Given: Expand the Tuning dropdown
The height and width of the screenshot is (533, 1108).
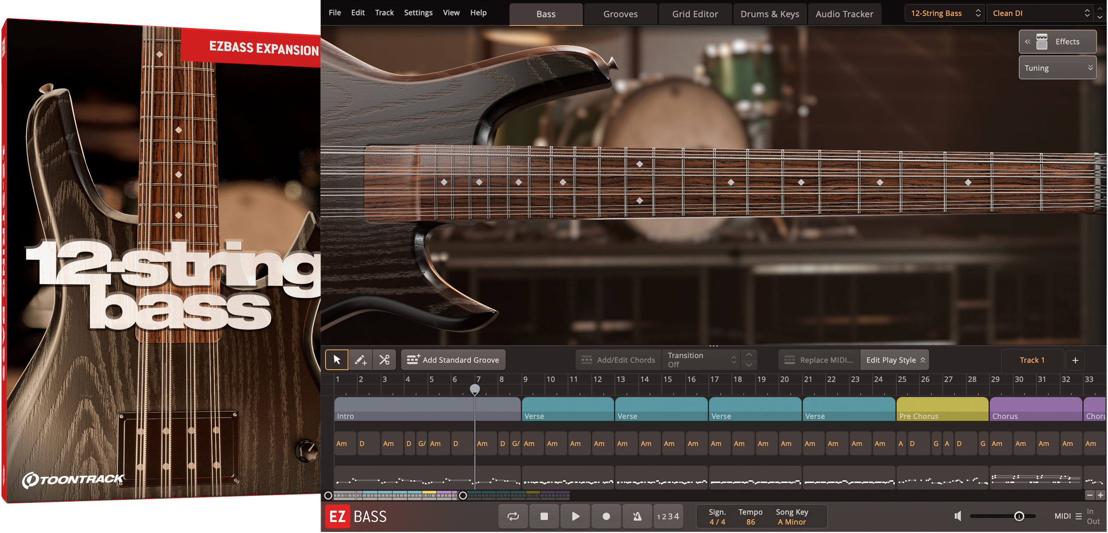Looking at the screenshot, I should (x=1058, y=67).
